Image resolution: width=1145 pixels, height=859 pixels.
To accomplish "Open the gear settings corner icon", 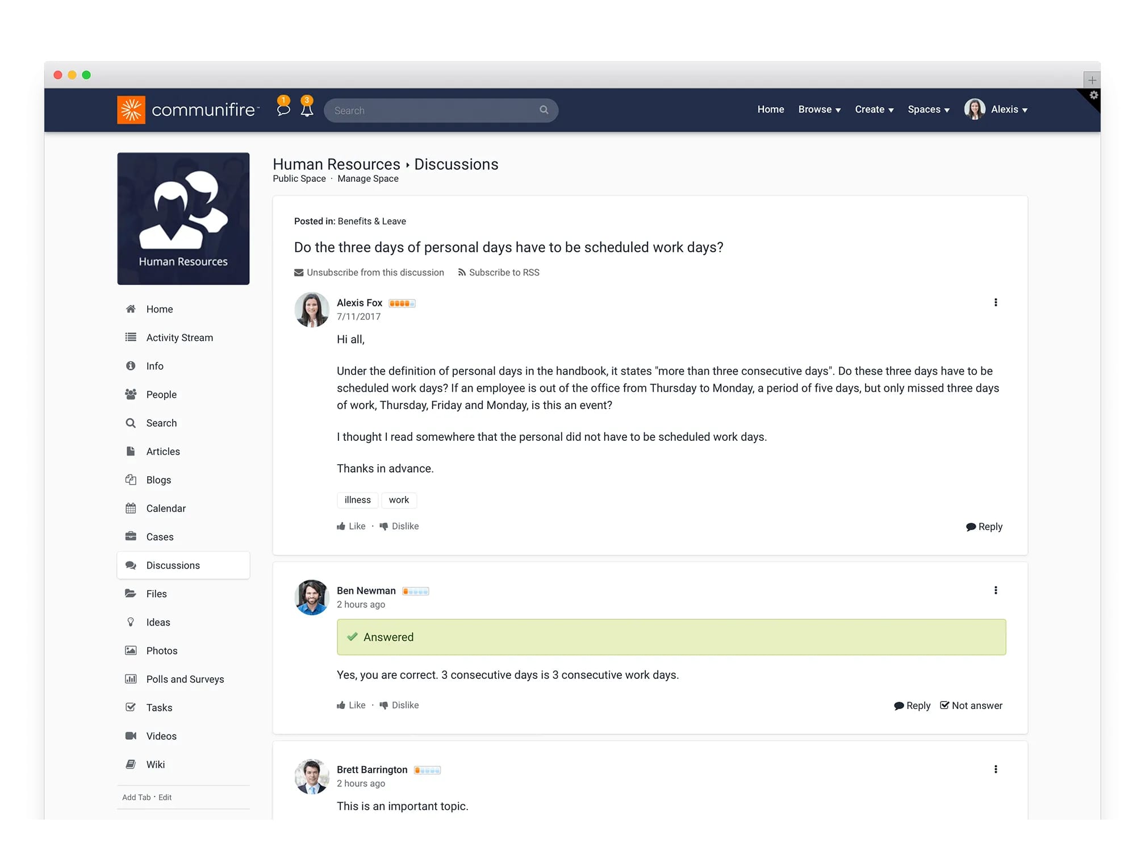I will tap(1093, 95).
